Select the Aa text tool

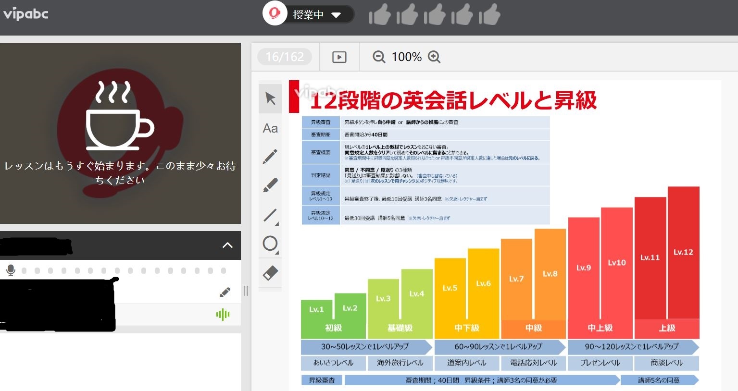tap(270, 128)
